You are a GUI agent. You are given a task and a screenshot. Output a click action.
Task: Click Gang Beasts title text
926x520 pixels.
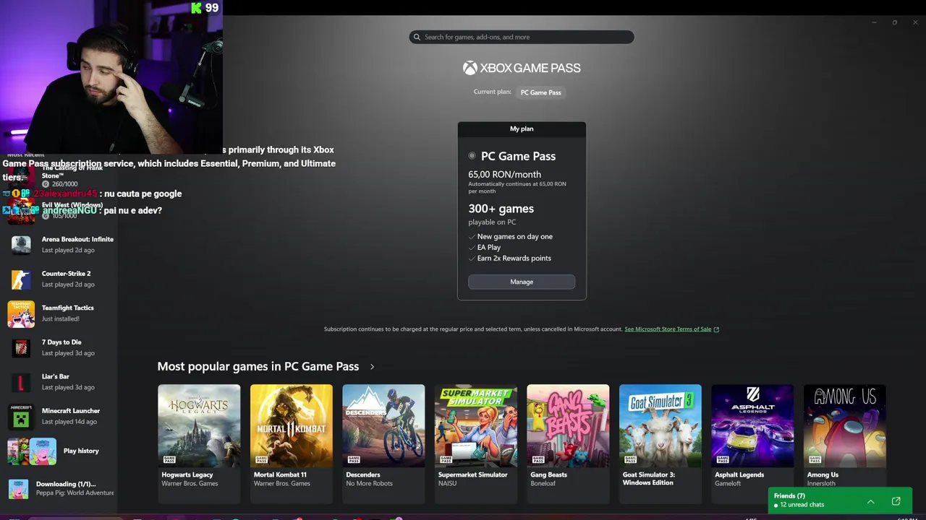pos(548,474)
